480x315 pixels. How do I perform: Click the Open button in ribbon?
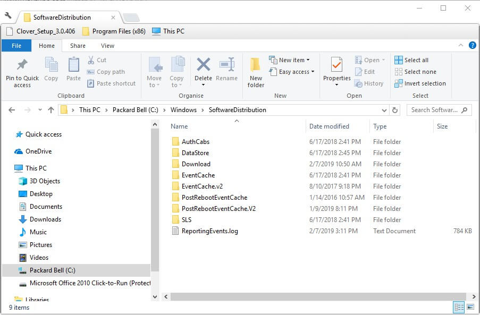(x=369, y=60)
